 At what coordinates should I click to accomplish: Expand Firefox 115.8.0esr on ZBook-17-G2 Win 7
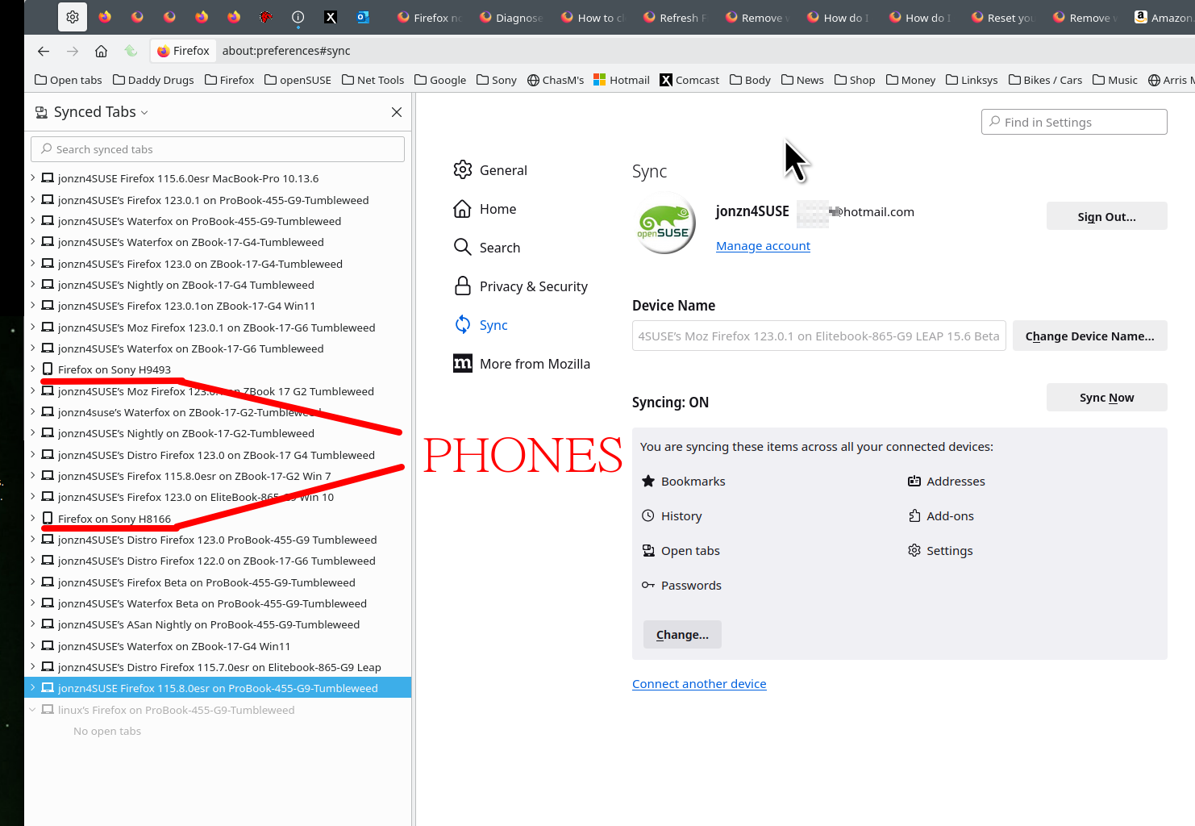click(32, 476)
